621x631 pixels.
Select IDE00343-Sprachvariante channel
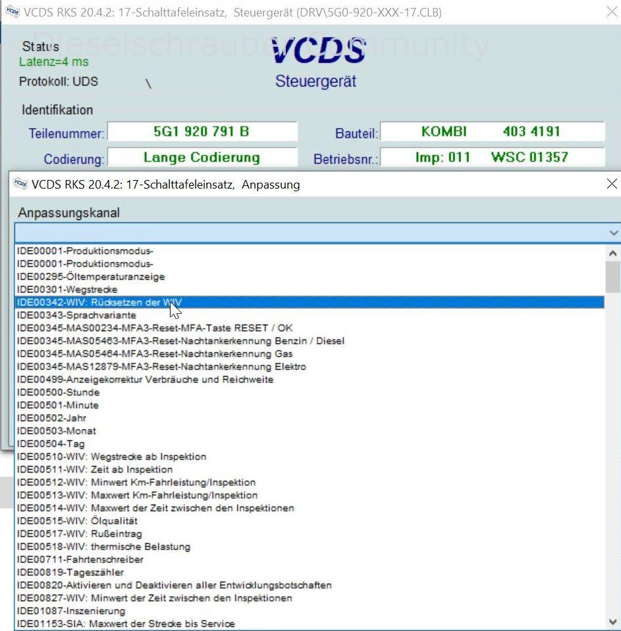pos(310,315)
